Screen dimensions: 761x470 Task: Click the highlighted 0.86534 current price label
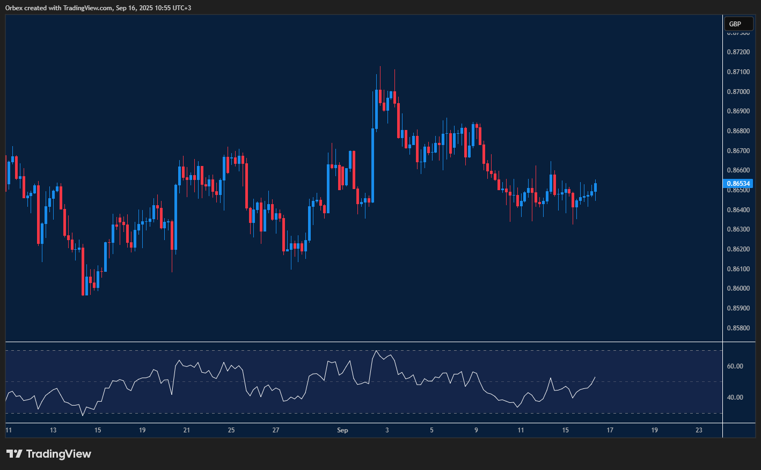click(738, 184)
